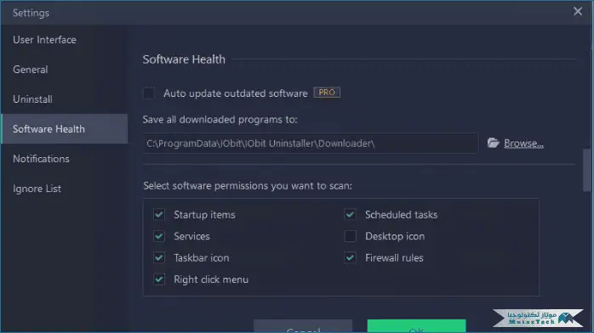Click the 'Save all downloaded programs to:' label

click(x=220, y=120)
